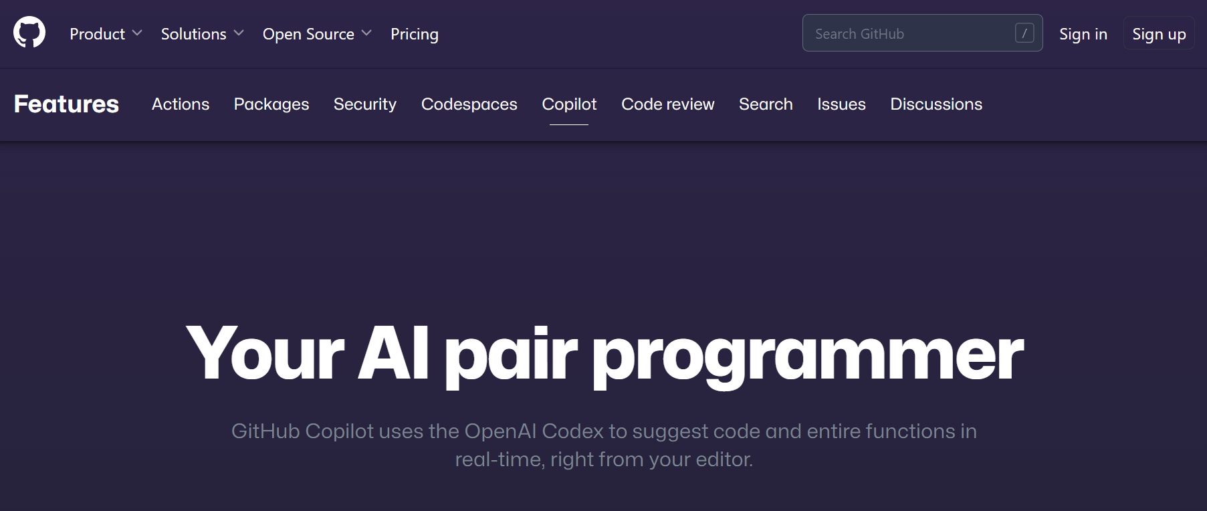Go to the Codespaces tab
1207x511 pixels.
pos(469,104)
